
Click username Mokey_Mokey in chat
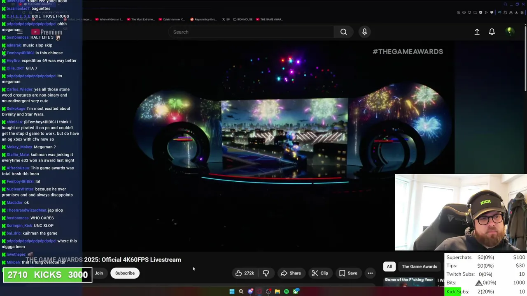click(19, 147)
